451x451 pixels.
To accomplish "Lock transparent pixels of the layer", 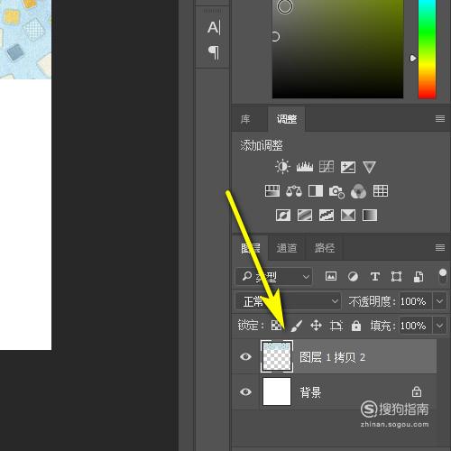I will coord(277,326).
